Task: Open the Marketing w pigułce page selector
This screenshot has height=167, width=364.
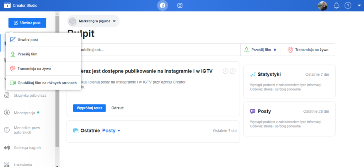Action: (x=93, y=21)
